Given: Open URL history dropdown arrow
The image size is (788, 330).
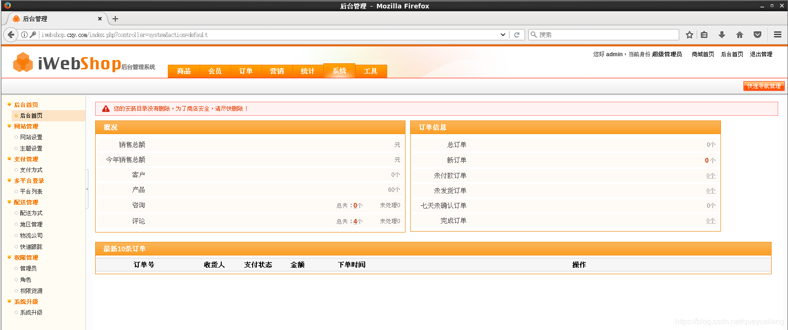Looking at the screenshot, I should (503, 35).
